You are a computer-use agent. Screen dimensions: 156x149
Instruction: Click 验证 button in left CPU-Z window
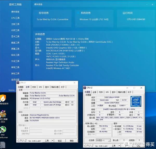pos(60,141)
